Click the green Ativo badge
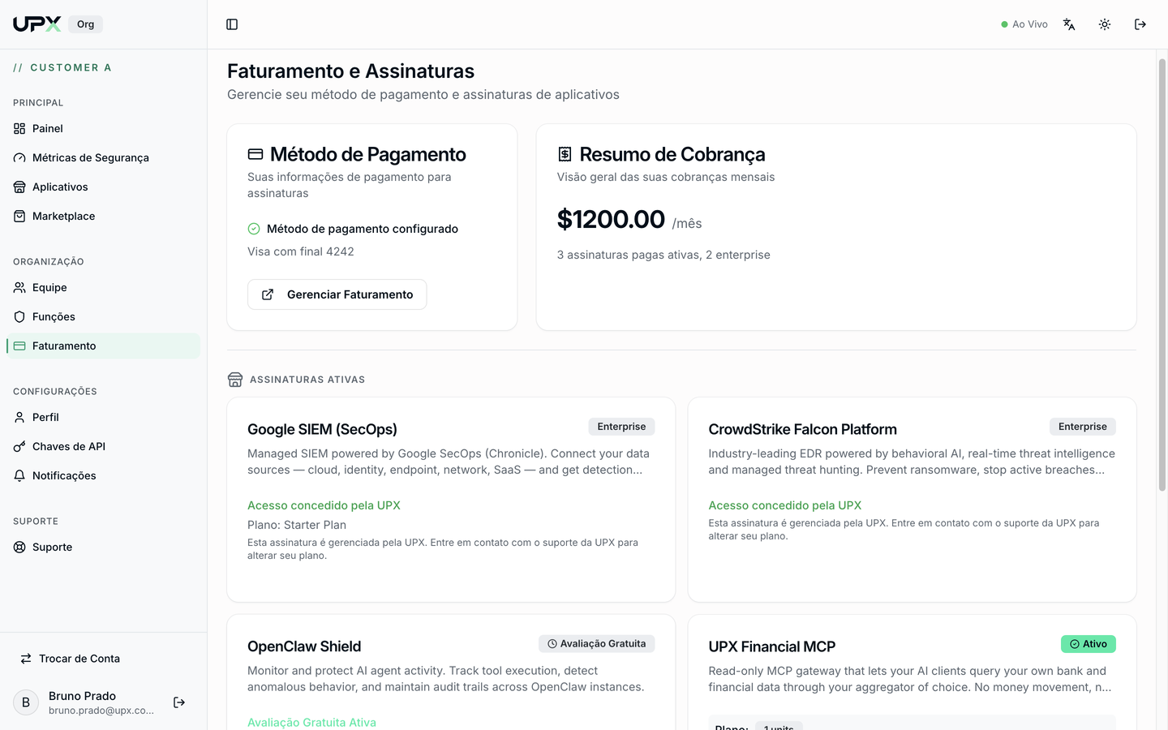Viewport: 1168px width, 730px height. click(x=1089, y=644)
